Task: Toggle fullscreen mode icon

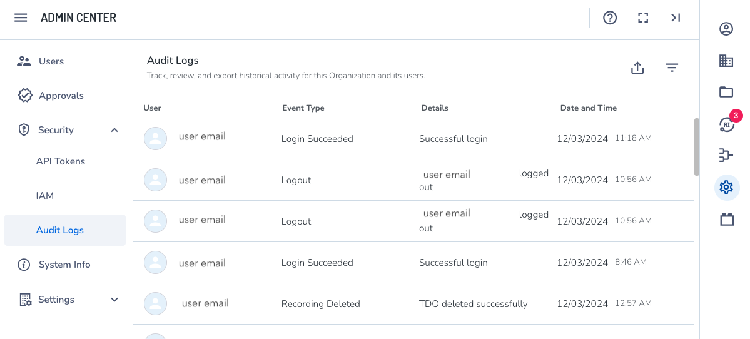Action: click(642, 18)
